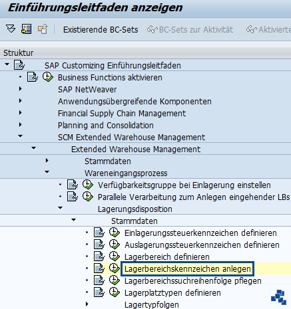291x309 pixels.
Task: Collapse SAP Customizing Einführungsleitfaden root node
Action: pyautogui.click(x=7, y=64)
